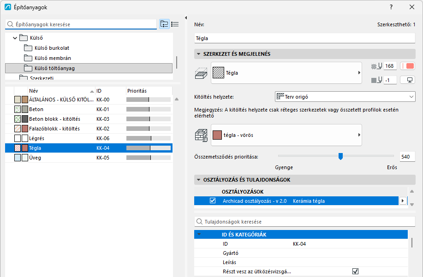Collapse left panel with the small arrow
423x277 pixels.
[x=186, y=18]
